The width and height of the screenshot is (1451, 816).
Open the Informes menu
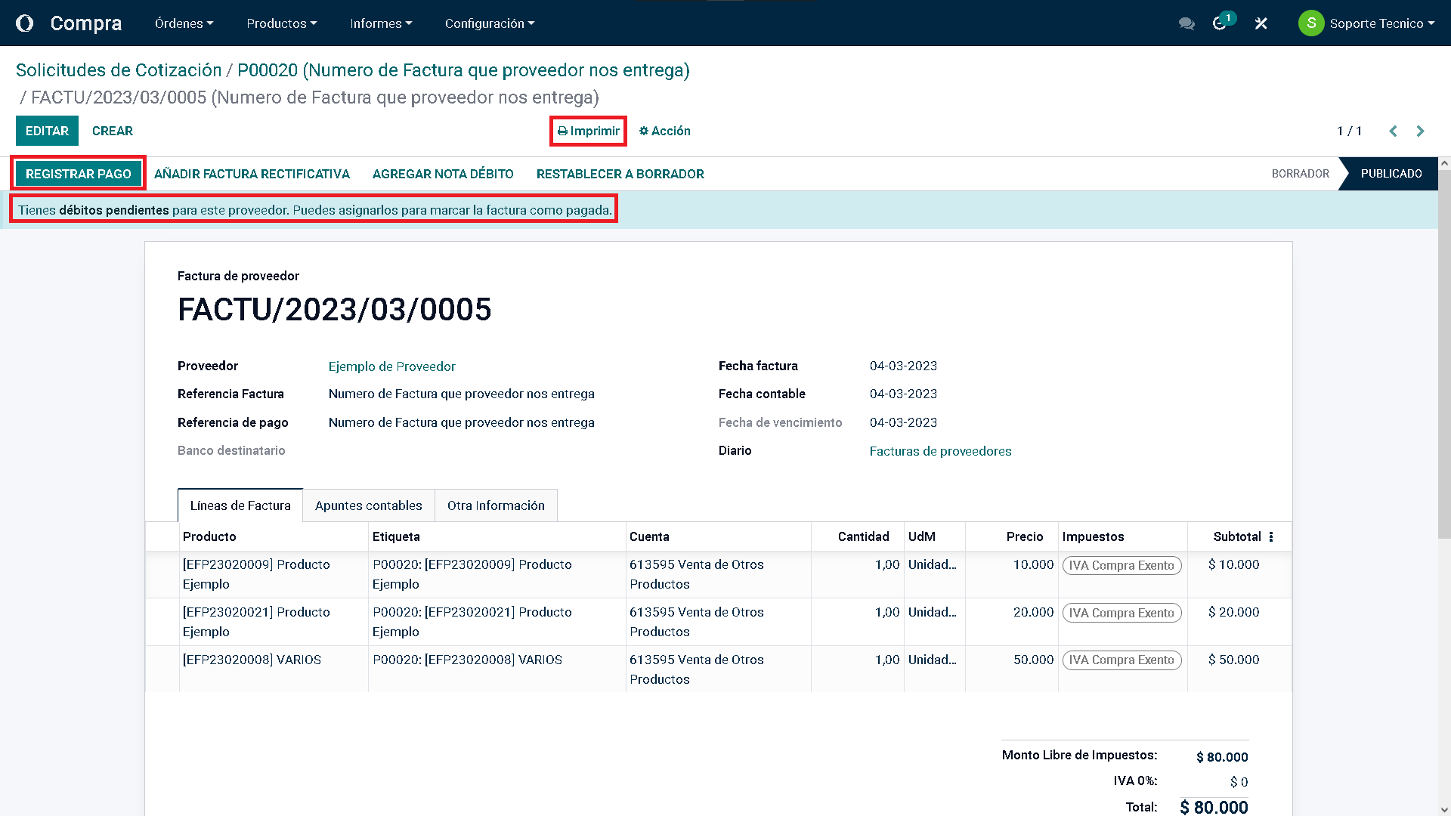click(x=380, y=23)
